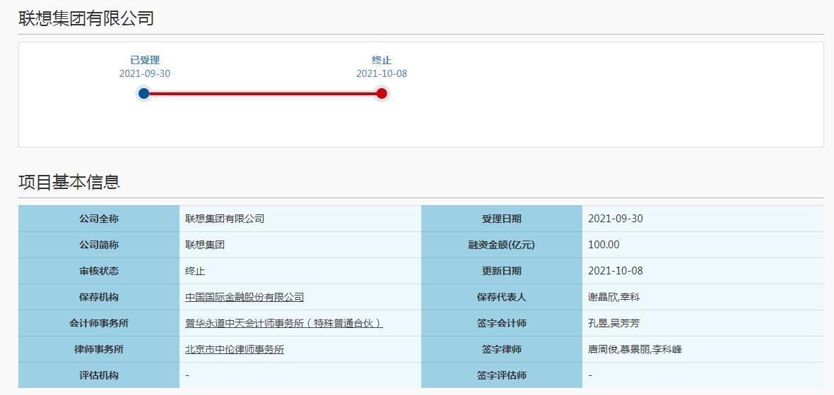Screen dimensions: 834x395
Task: Click the 审核状态 value 终止
Action: 195,272
